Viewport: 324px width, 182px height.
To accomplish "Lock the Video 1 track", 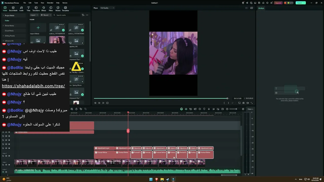I will (3, 165).
